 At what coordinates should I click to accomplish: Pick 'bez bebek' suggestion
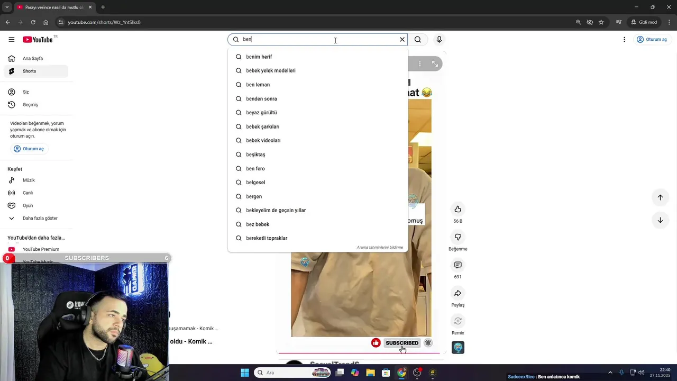(x=318, y=224)
